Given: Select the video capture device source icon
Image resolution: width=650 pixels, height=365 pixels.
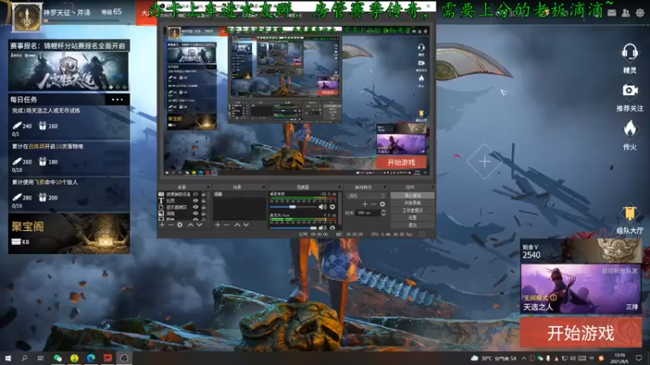Looking at the screenshot, I should coord(161,194).
